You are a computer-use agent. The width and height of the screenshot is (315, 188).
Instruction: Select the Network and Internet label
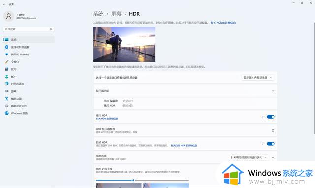click(20, 54)
